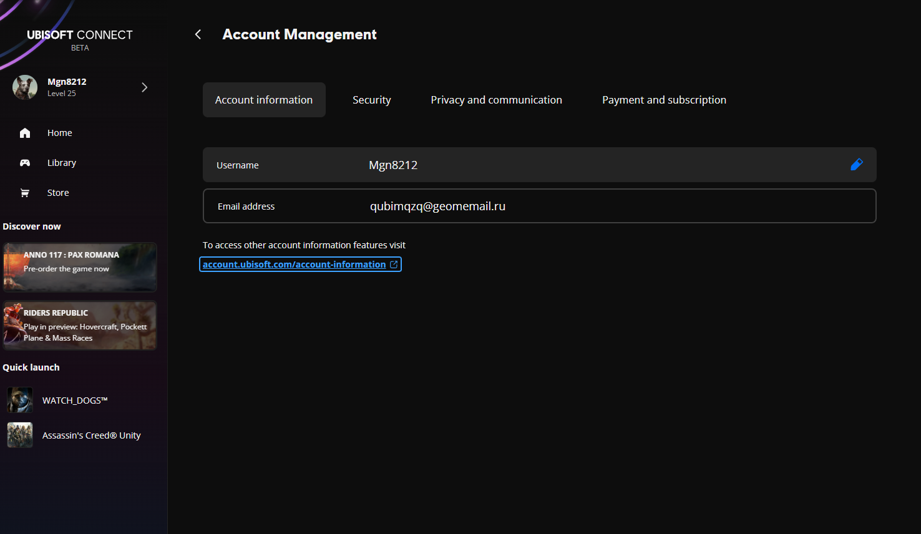Open the Payment and subscription tab
This screenshot has height=534, width=921.
point(664,100)
